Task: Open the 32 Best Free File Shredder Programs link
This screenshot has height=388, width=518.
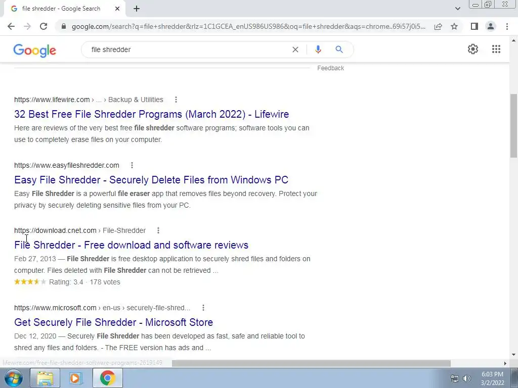Action: pyautogui.click(x=152, y=114)
